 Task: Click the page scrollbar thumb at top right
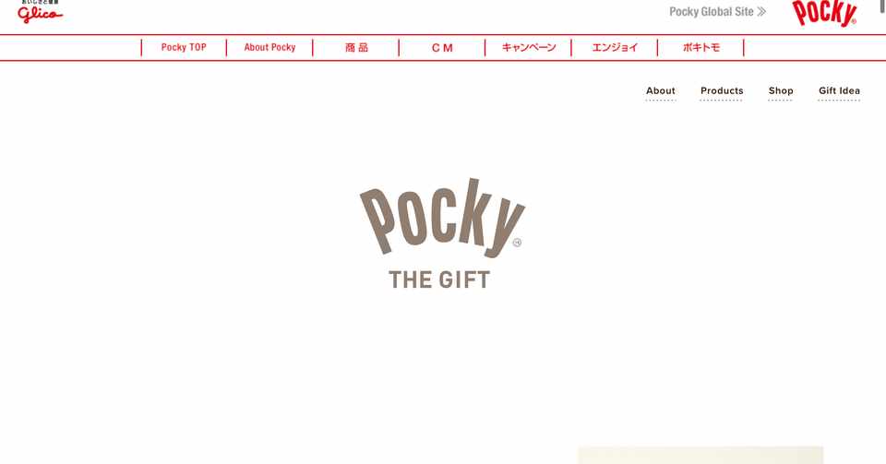pos(882,6)
